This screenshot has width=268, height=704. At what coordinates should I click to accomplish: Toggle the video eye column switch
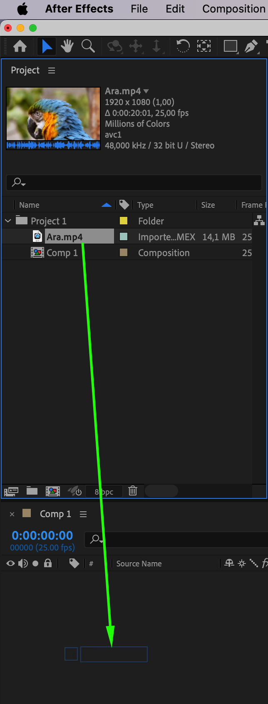[11, 563]
